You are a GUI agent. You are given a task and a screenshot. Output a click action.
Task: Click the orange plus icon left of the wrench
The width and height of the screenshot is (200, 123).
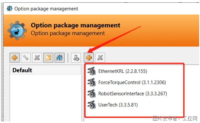(x=15, y=58)
